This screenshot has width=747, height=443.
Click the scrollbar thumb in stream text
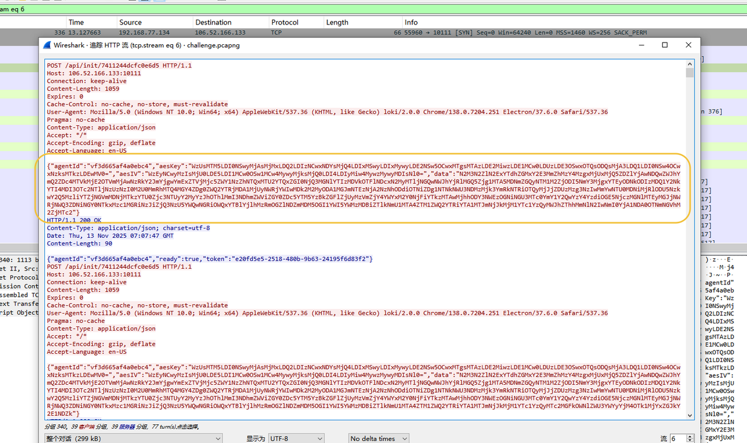point(690,72)
